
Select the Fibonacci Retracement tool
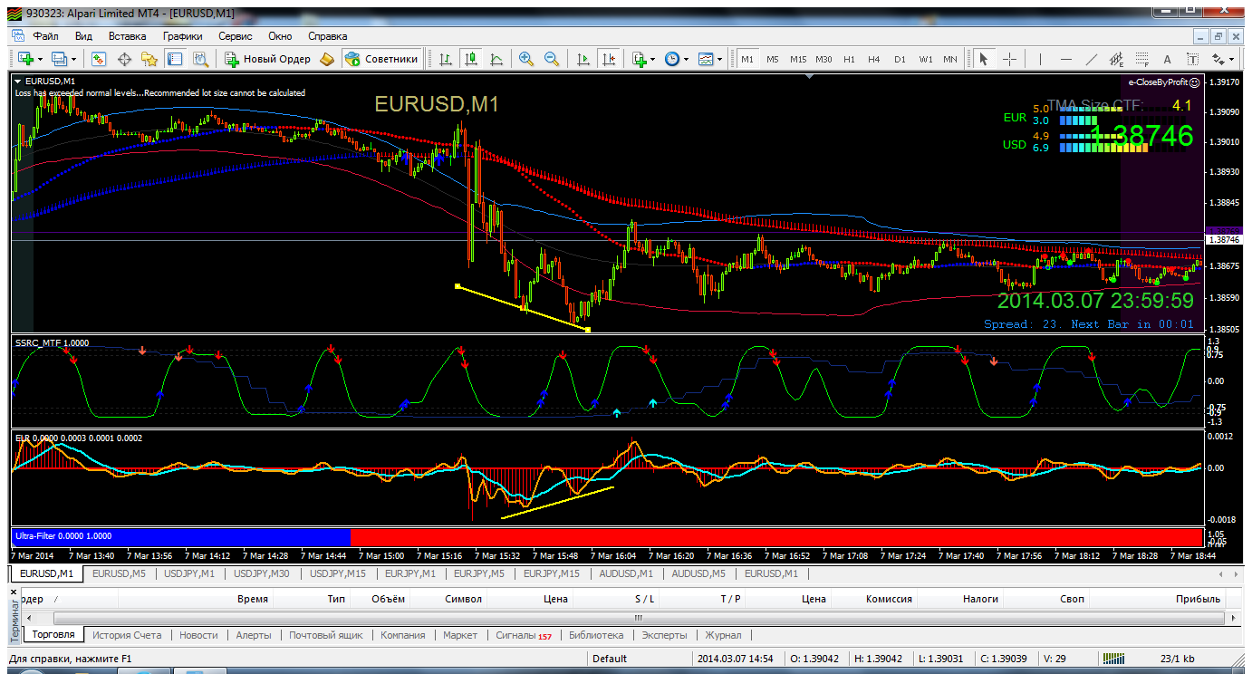coord(1142,59)
